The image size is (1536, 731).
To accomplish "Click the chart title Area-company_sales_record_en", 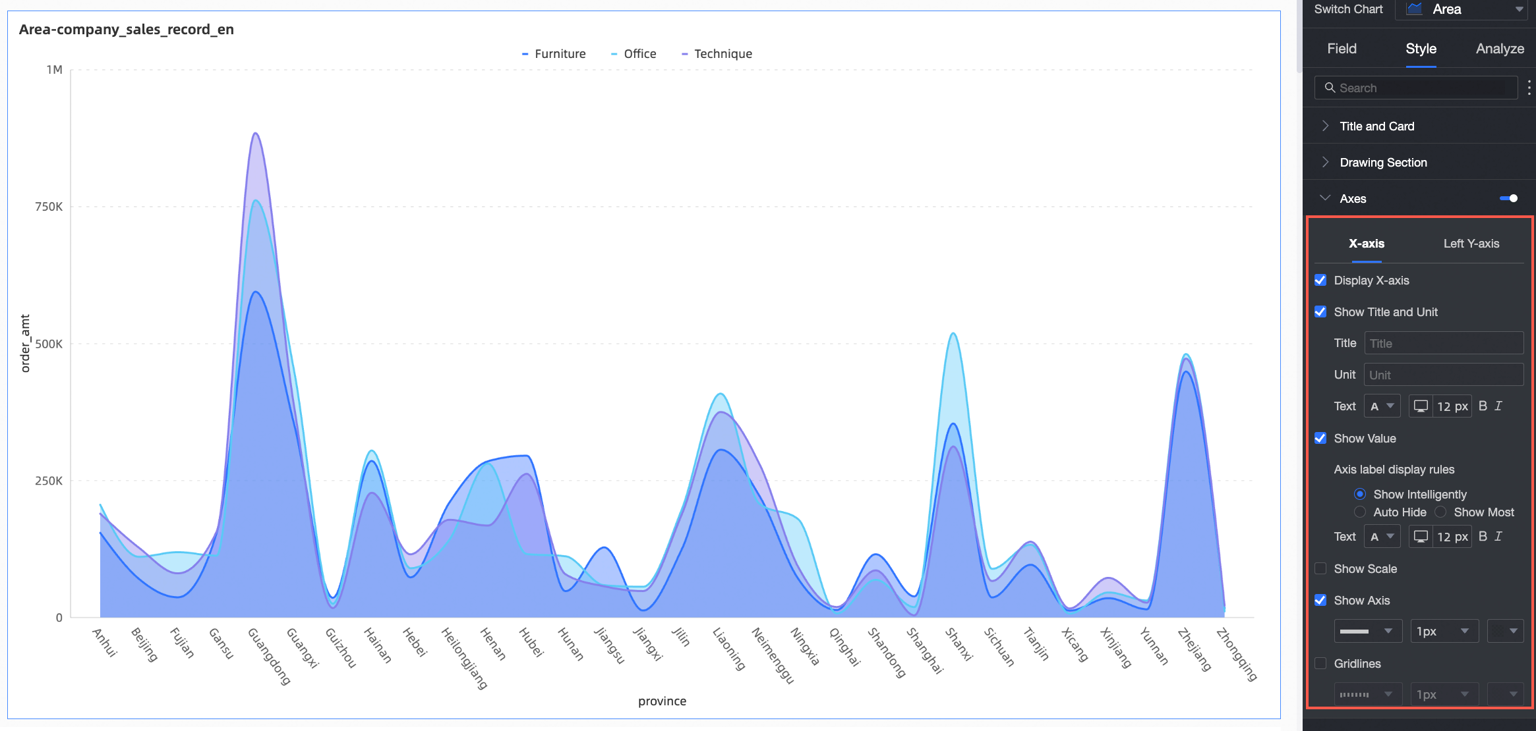I will point(127,30).
